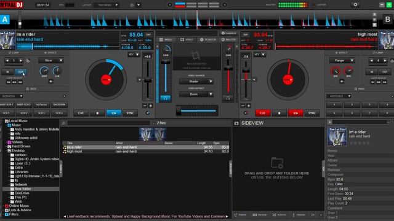Toggle the SANDBOX button

point(228,33)
